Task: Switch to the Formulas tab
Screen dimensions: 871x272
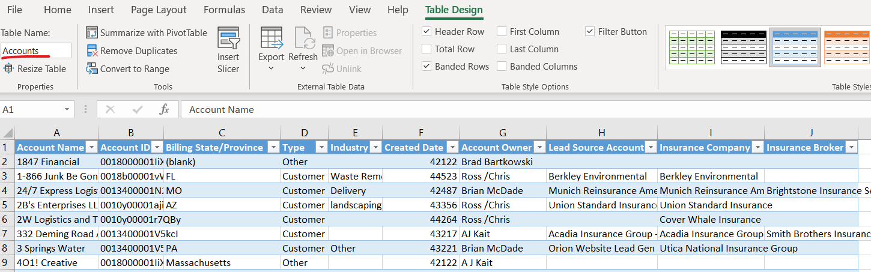Action: tap(224, 10)
